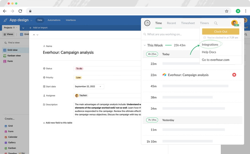Create a new Gallery view
The width and height of the screenshot is (250, 154).
(10, 142)
